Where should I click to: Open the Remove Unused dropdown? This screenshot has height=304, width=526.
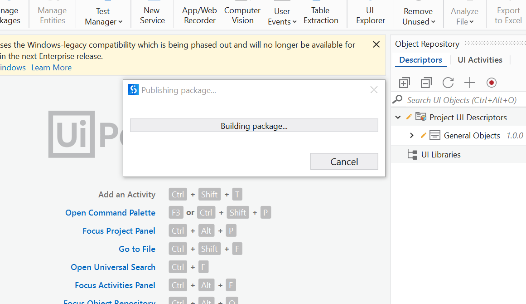click(419, 16)
